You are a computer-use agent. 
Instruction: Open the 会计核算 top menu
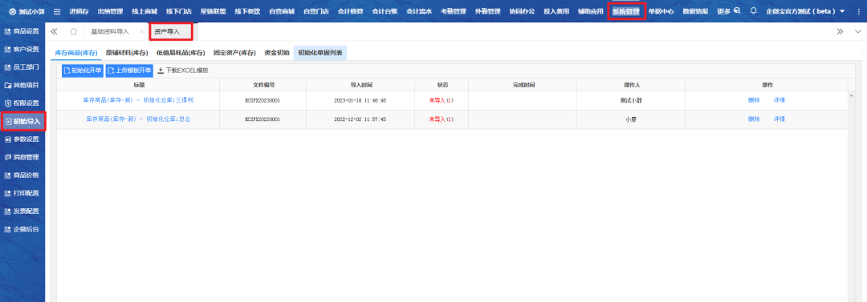[x=351, y=11]
